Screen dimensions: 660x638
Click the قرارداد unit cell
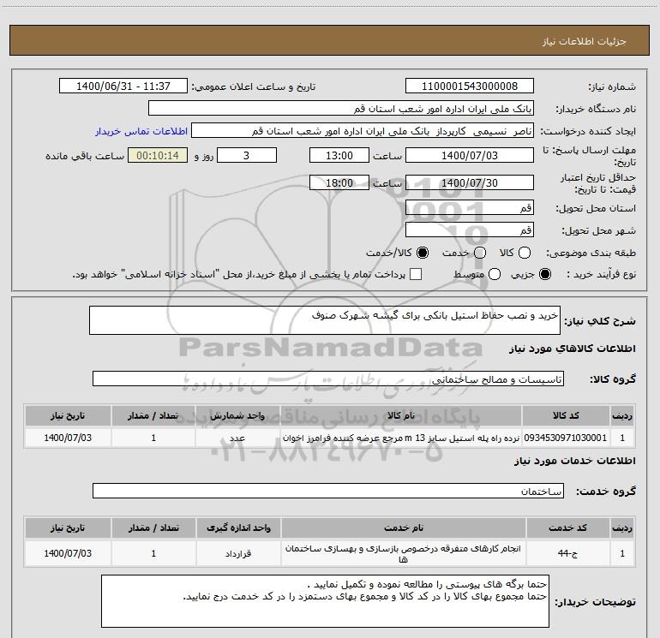click(238, 553)
